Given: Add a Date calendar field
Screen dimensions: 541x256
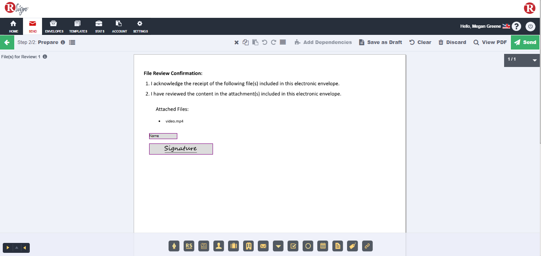Looking at the screenshot, I should [323, 246].
